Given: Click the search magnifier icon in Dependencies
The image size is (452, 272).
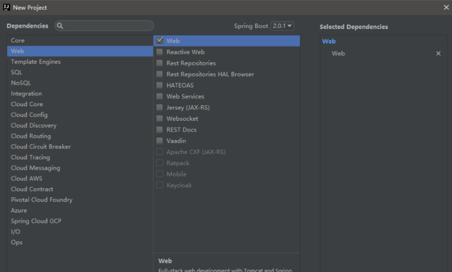Looking at the screenshot, I should pos(60,26).
